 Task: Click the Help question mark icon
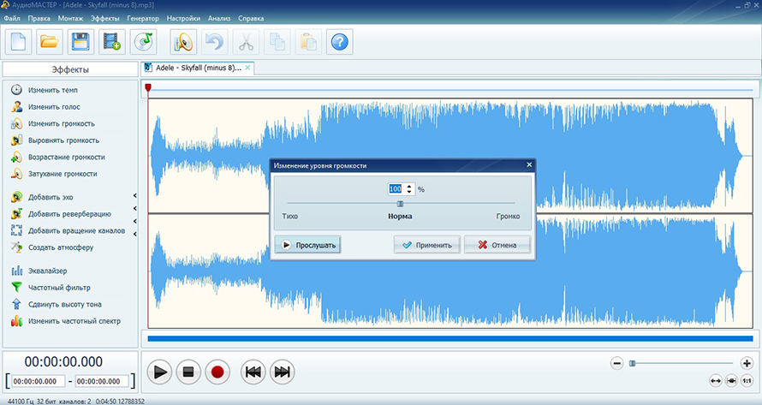340,40
